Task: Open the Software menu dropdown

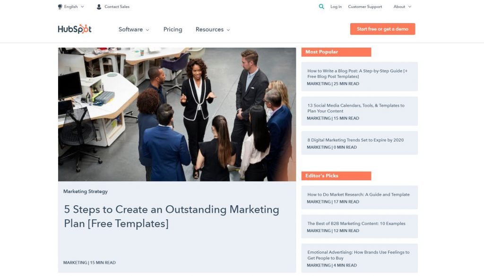Action: click(x=134, y=29)
